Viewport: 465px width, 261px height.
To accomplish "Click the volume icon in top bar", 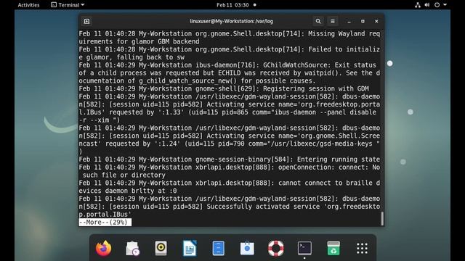I will [x=427, y=5].
